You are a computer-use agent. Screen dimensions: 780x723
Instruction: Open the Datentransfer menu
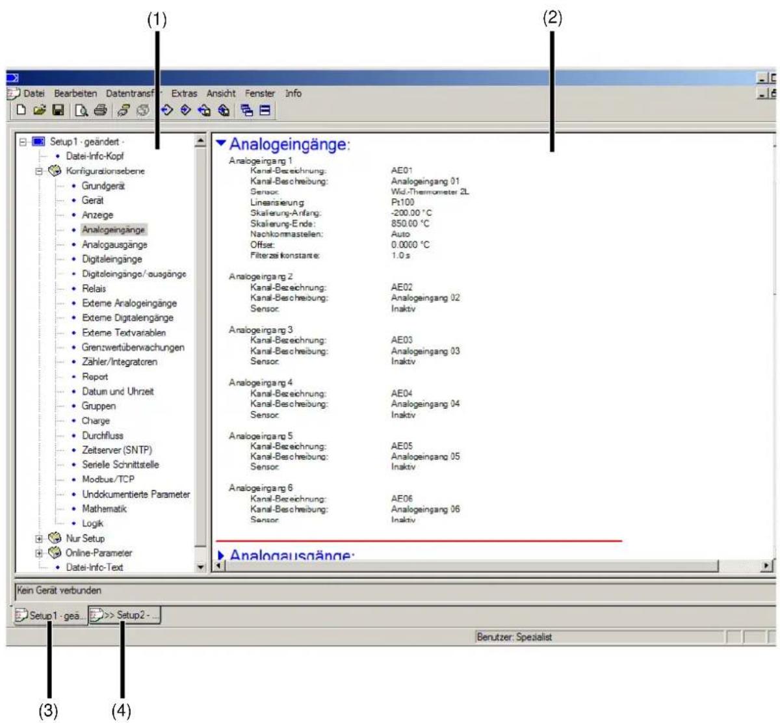[133, 94]
